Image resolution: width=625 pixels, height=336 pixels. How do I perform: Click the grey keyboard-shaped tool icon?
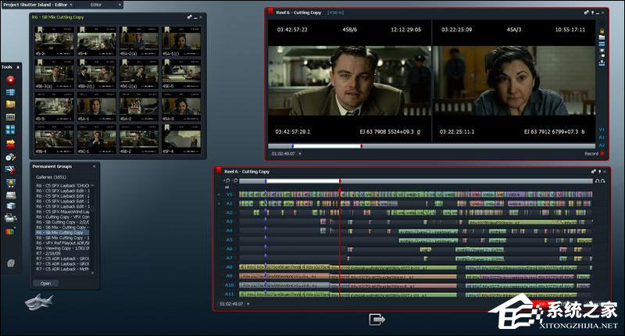coord(11,195)
